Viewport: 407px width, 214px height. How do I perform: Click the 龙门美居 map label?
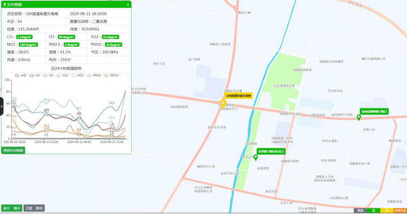194,59
